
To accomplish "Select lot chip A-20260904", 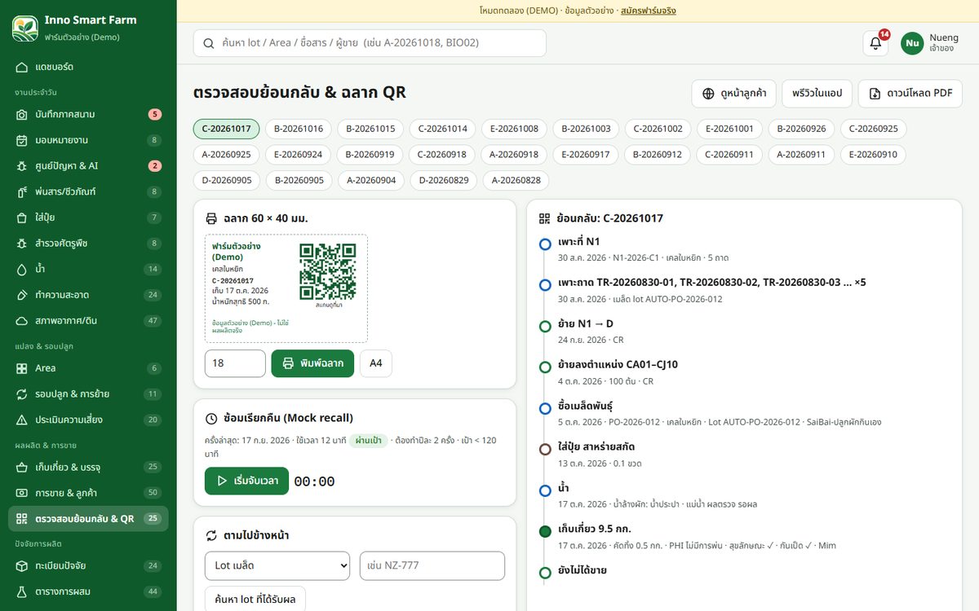I will pos(371,181).
